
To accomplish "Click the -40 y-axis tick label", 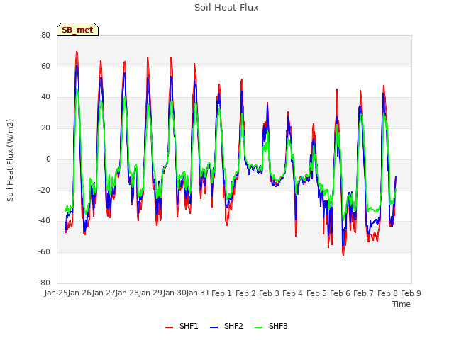I will point(44,221).
